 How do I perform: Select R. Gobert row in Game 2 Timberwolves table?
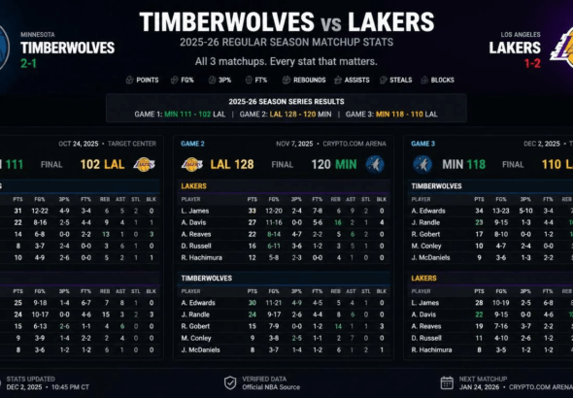click(x=284, y=326)
